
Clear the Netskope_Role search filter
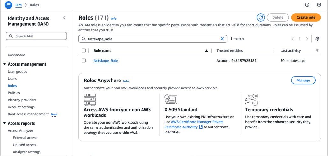click(x=222, y=39)
